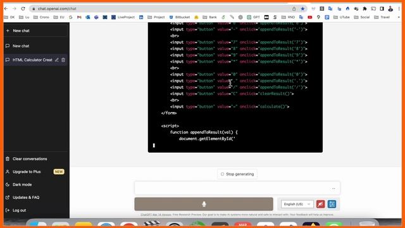Click the GPT bookmark

pos(253,17)
